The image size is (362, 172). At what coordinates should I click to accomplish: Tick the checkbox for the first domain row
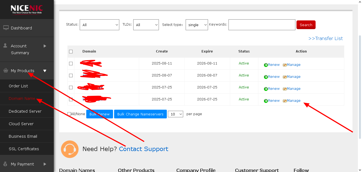pos(71,63)
